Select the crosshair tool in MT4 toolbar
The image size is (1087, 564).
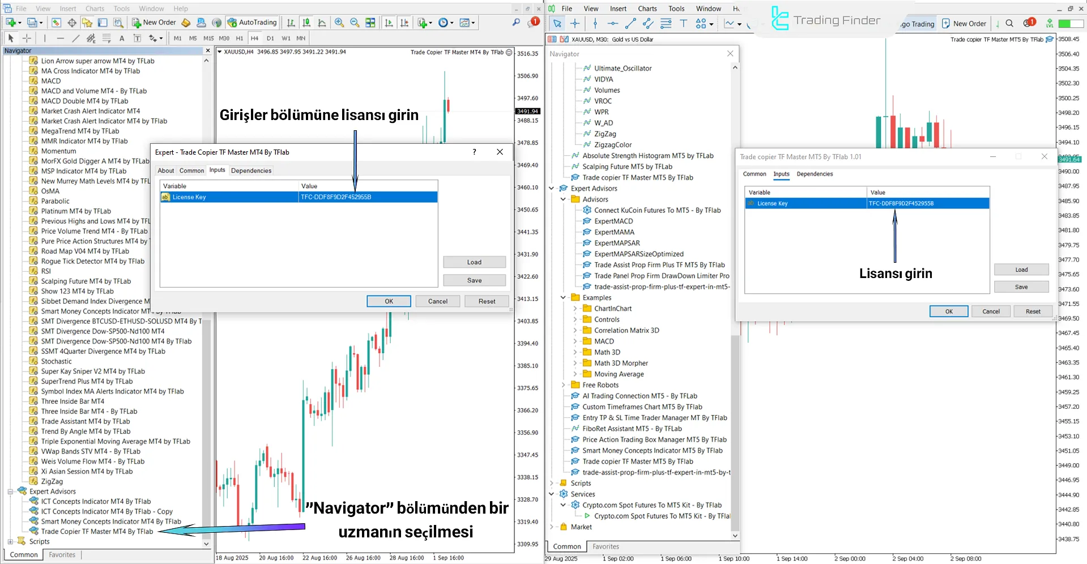(x=27, y=39)
